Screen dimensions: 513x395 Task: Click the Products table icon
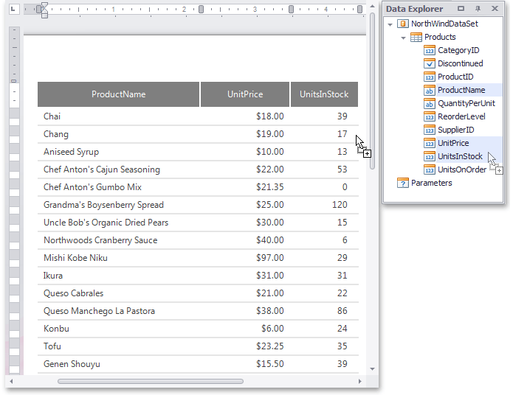coord(416,37)
